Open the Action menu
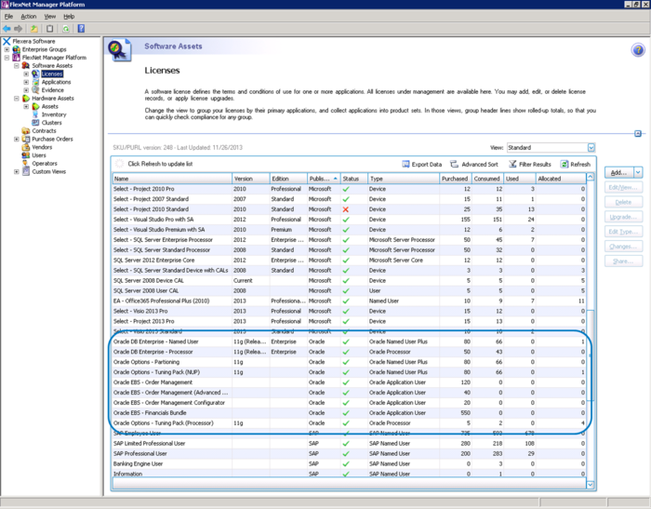This screenshot has width=651, height=509. click(28, 16)
